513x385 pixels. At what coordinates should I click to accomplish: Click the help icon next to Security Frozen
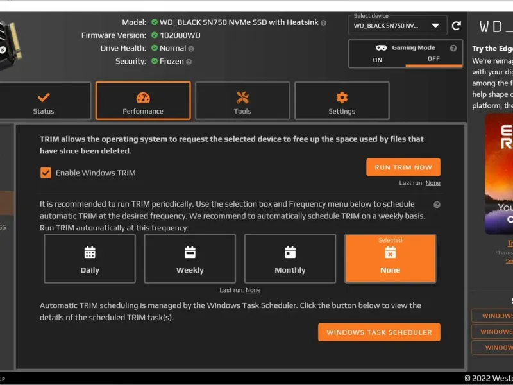pos(189,62)
